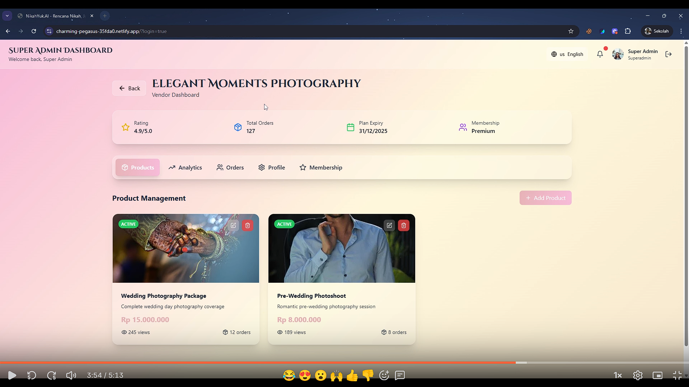Bookmark this page with the star icon
689x387 pixels.
[571, 31]
